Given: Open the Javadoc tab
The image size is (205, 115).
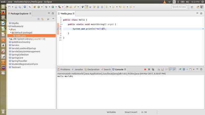Looking at the screenshot, I should pos(78,69).
